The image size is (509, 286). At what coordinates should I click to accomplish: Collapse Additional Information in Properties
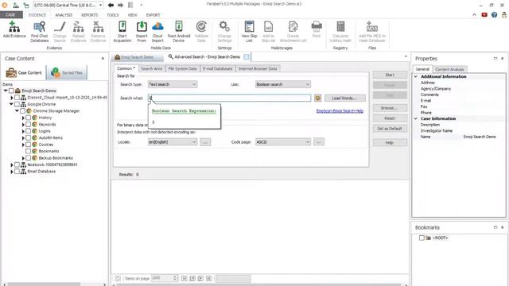[416, 76]
